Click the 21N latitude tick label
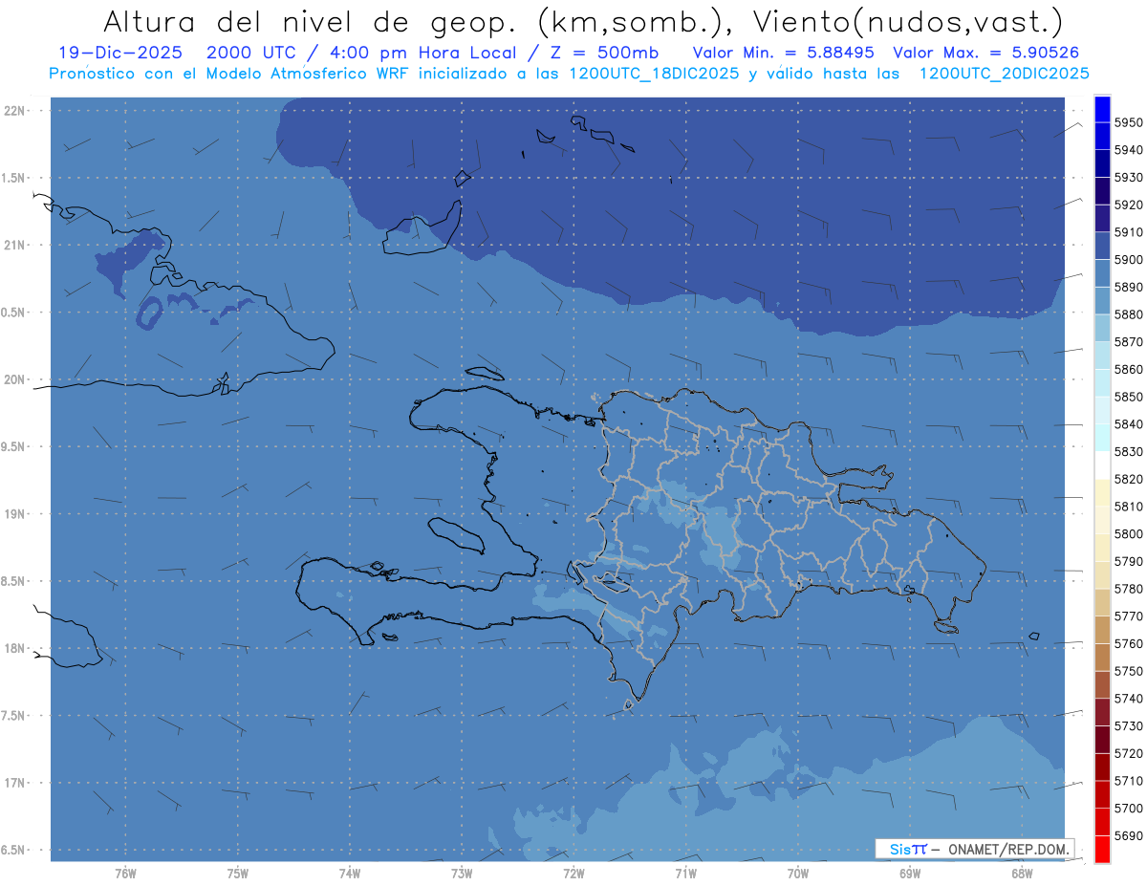This screenshot has width=1147, height=886. [13, 245]
